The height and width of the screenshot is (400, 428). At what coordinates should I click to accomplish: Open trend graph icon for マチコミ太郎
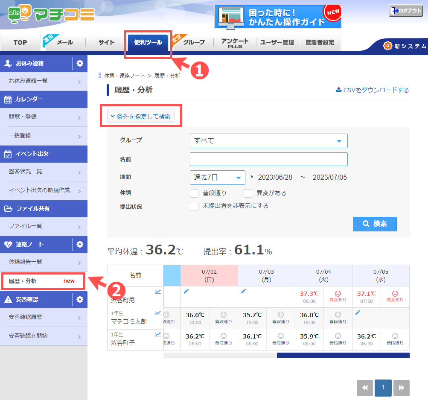[158, 313]
